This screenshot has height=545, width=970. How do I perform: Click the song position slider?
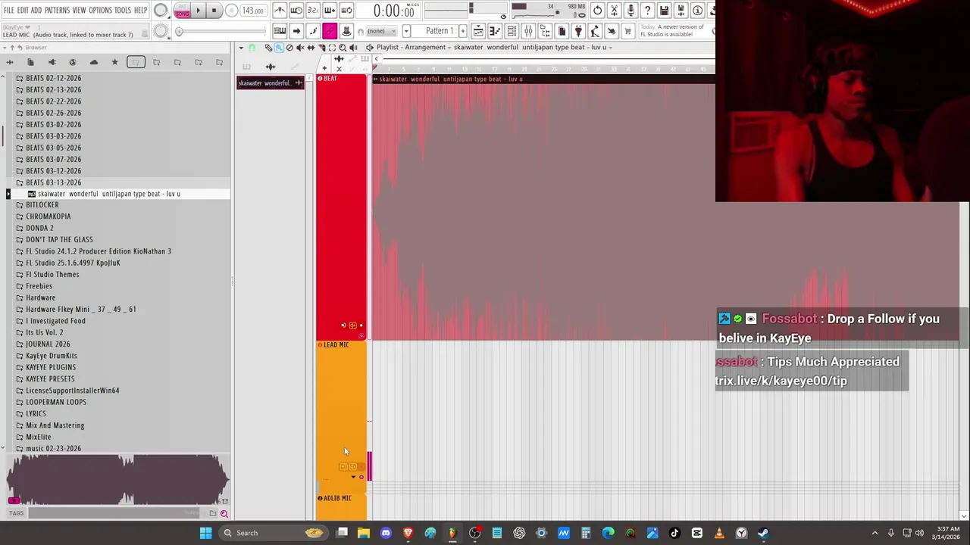coord(222,31)
